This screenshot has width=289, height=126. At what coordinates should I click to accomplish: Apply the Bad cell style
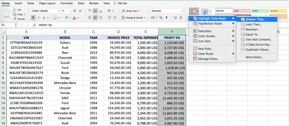[242, 11]
